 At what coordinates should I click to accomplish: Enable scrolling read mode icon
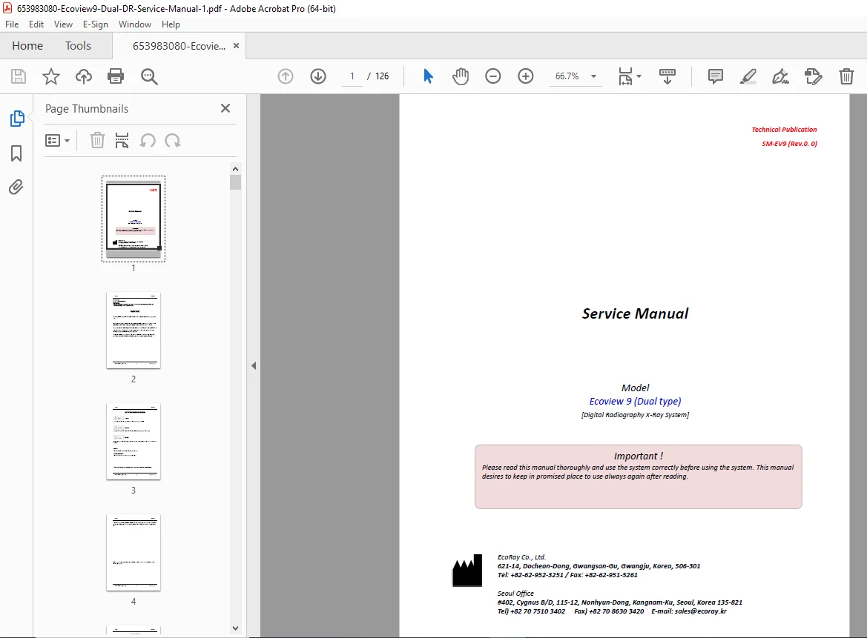point(667,76)
